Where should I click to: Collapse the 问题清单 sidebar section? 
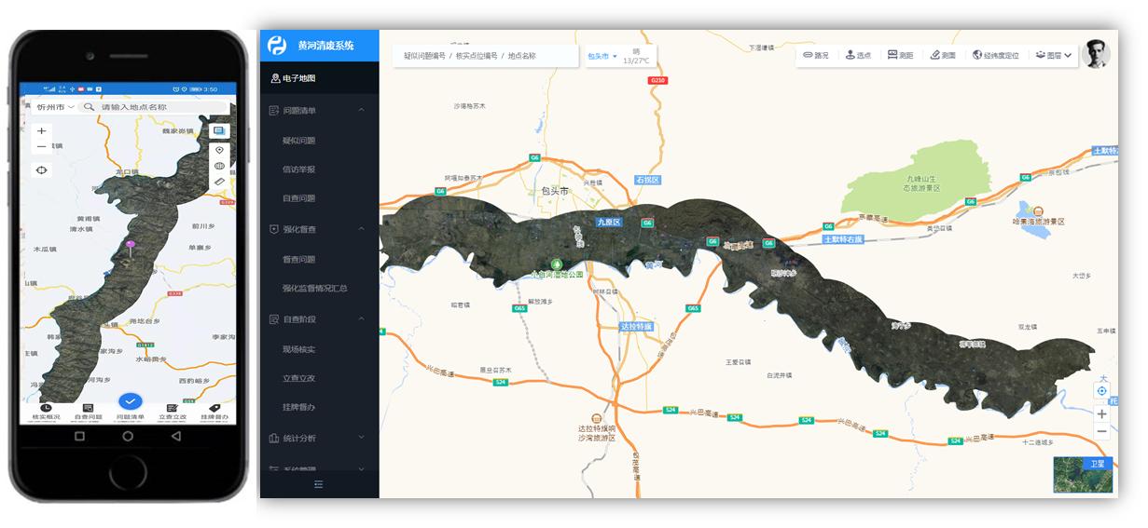point(362,111)
